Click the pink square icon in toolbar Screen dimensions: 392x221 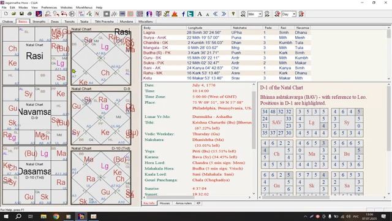click(x=130, y=14)
